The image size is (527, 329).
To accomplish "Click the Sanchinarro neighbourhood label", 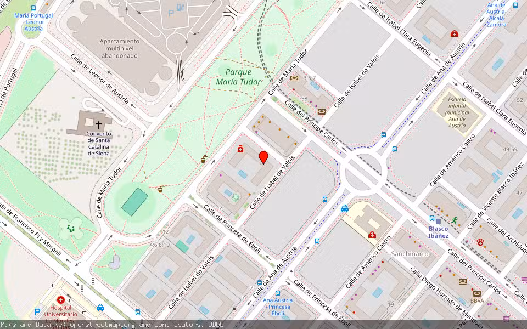I will coord(410,254).
